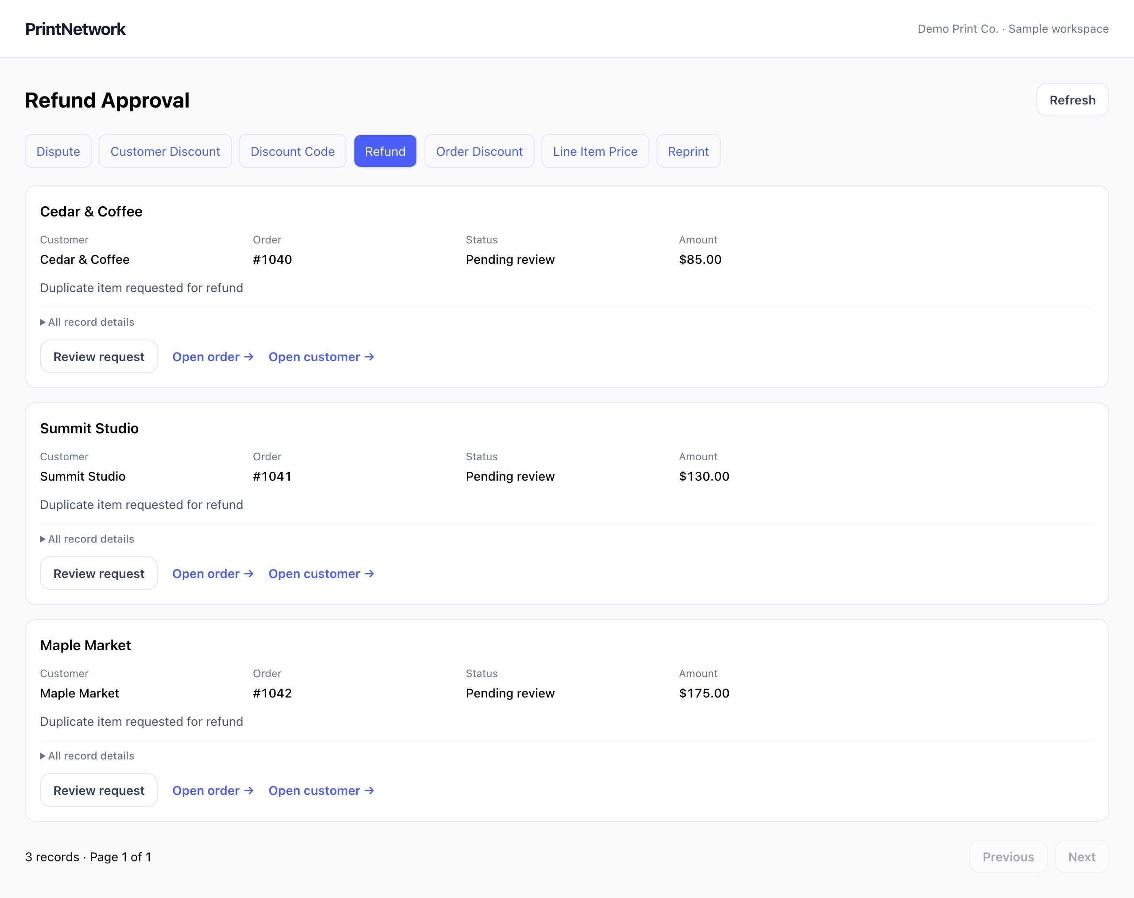Select the Refund tab
Screen dimensions: 1134x898
coord(385,151)
